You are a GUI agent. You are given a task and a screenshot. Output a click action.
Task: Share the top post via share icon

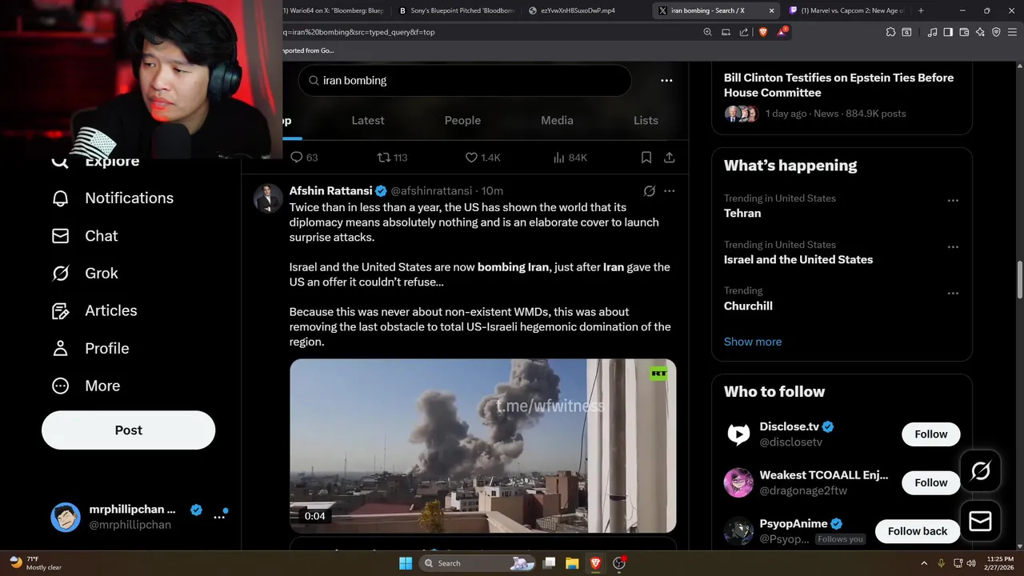669,158
